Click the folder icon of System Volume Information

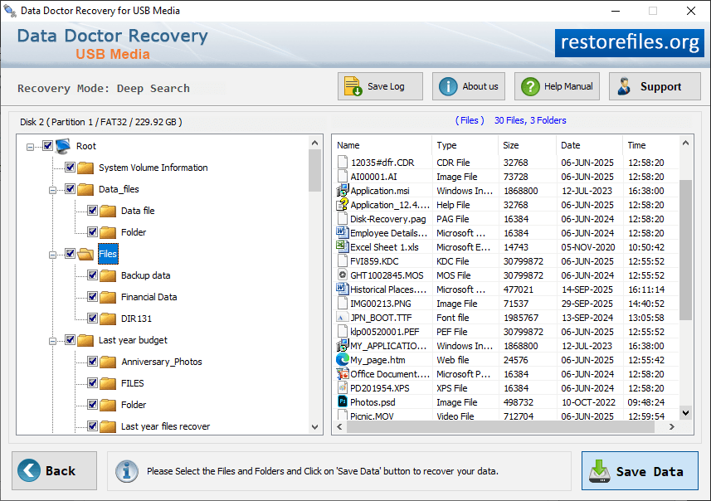tap(85, 168)
